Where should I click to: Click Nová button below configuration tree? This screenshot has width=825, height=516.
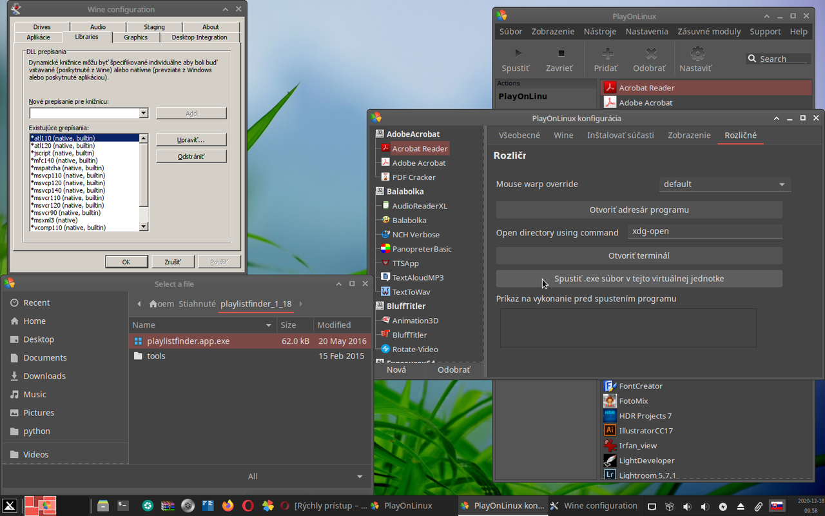tap(396, 370)
